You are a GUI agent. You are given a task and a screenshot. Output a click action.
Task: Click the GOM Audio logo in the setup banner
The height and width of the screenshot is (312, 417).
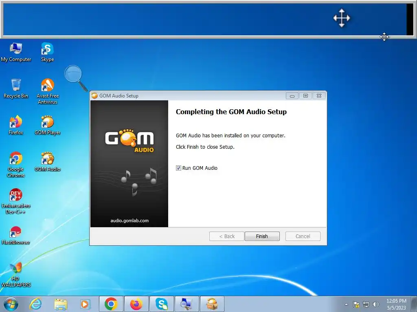129,141
